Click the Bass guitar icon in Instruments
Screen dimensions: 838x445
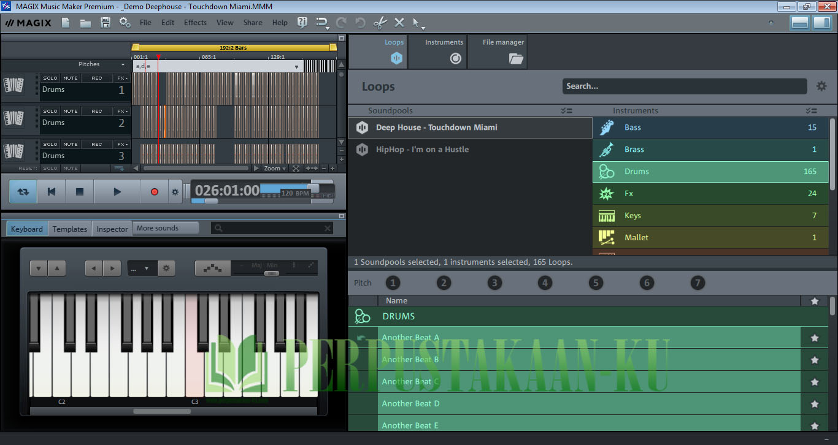[606, 127]
